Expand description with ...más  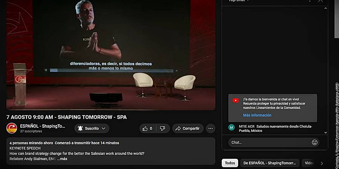coord(62,158)
